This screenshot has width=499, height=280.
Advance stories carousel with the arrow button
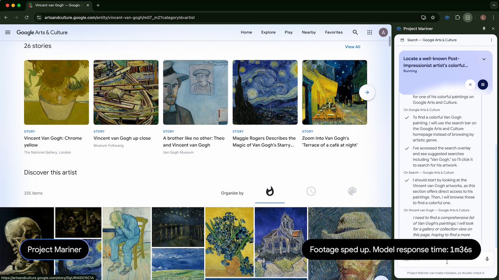(x=367, y=92)
